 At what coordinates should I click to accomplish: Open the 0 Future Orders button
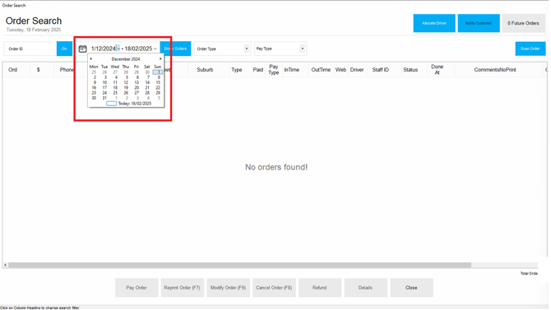point(523,23)
